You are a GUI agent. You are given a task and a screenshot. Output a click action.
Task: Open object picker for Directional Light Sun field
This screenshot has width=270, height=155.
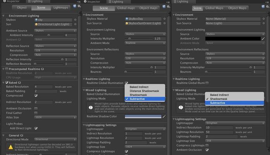(75, 24)
